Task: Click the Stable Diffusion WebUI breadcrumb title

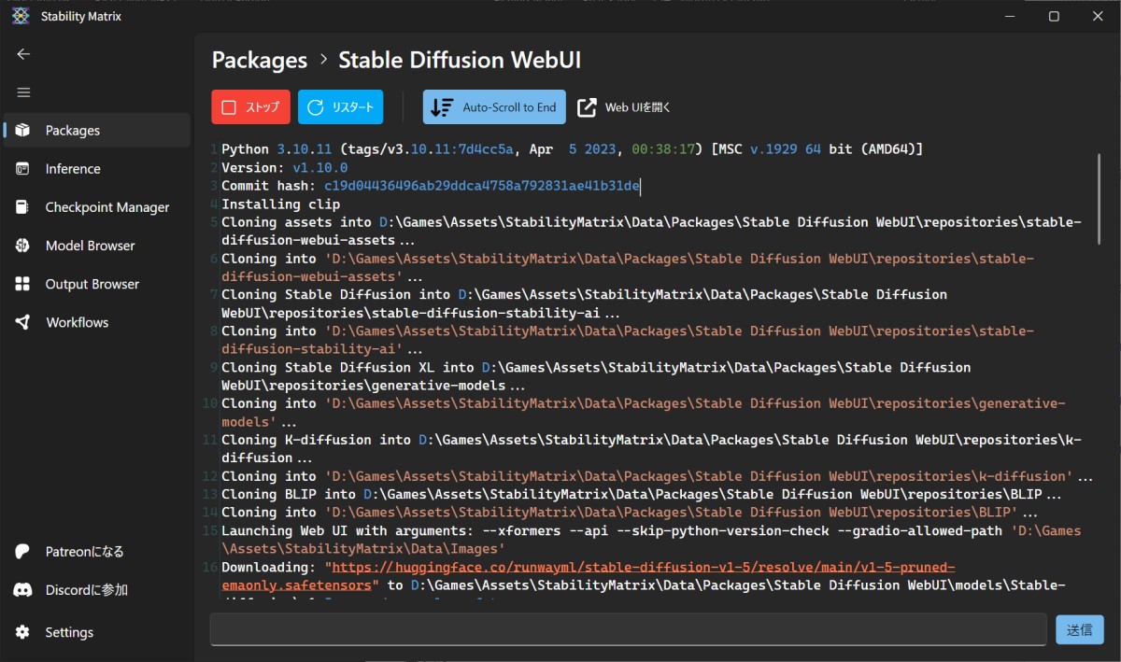Action: pos(460,60)
